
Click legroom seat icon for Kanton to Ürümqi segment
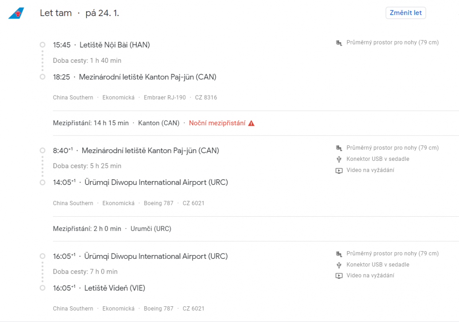coord(339,148)
